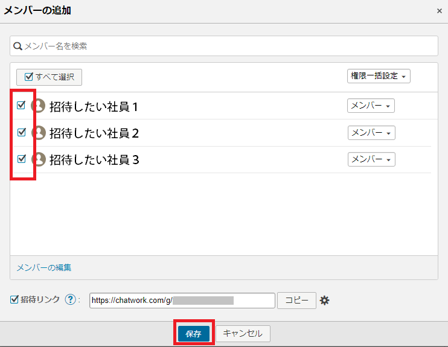Open role dropdown for 招待したい社員１
Screen dimensions: 448x347
point(371,106)
